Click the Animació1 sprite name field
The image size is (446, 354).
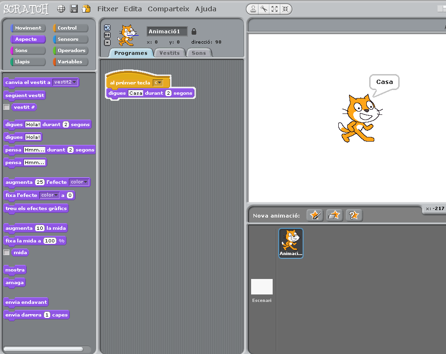coord(167,31)
